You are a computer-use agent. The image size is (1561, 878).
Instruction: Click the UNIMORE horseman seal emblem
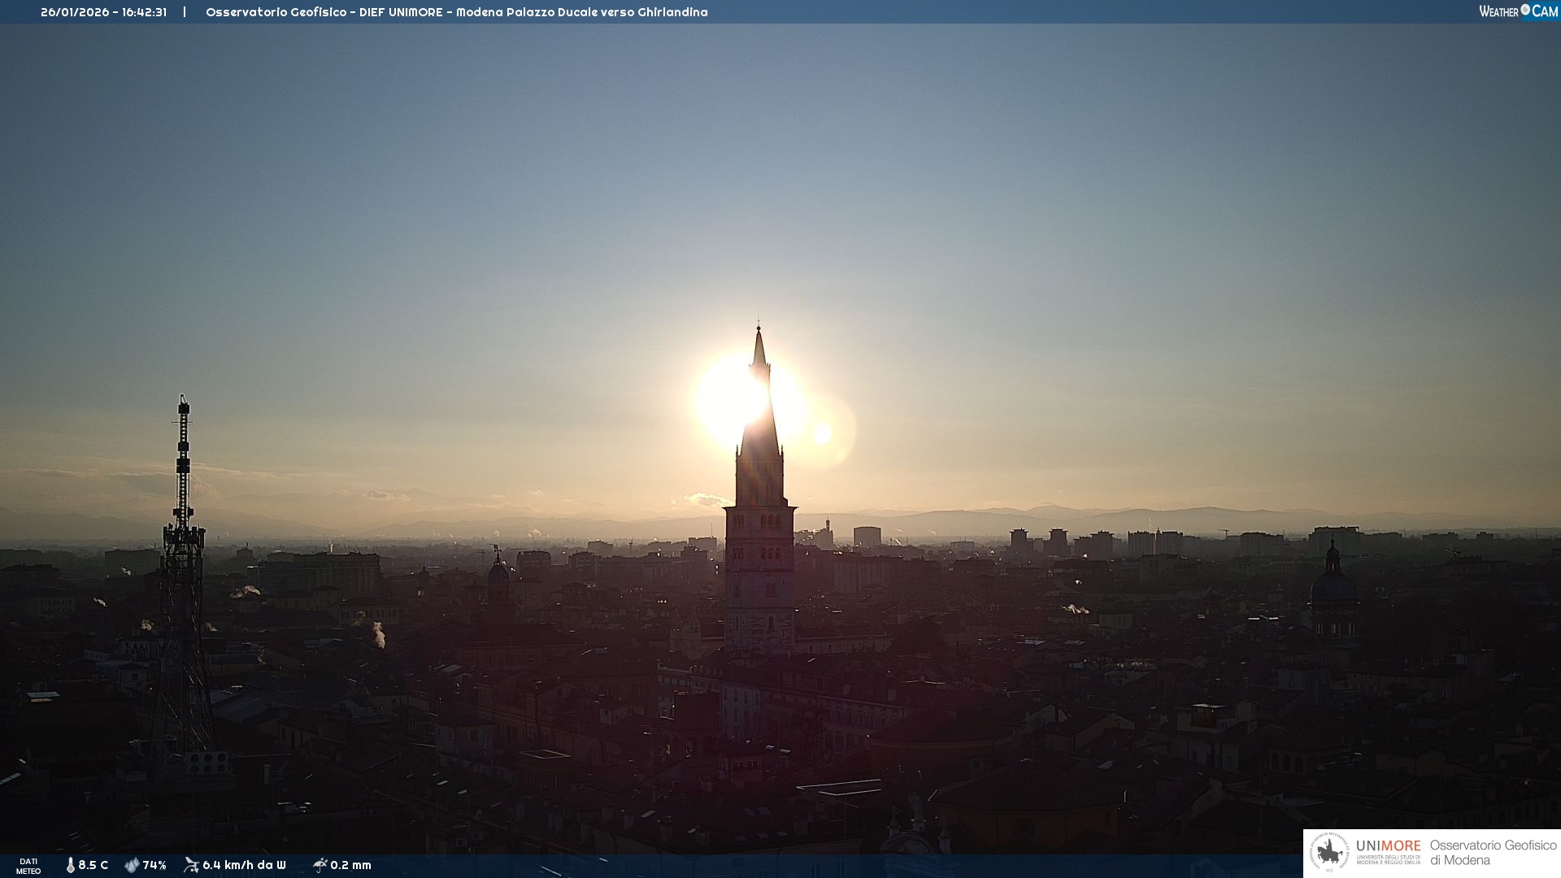pos(1329,853)
